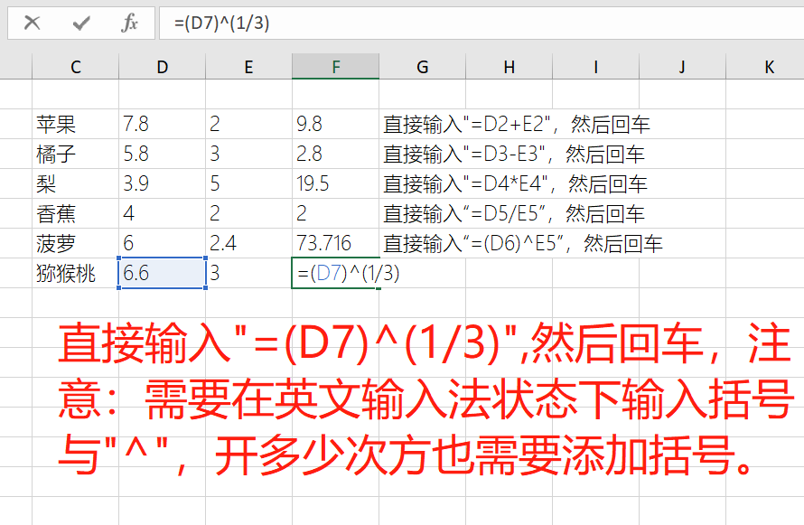Select cell D6 with value 6
Image resolution: width=804 pixels, height=525 pixels.
(162, 242)
